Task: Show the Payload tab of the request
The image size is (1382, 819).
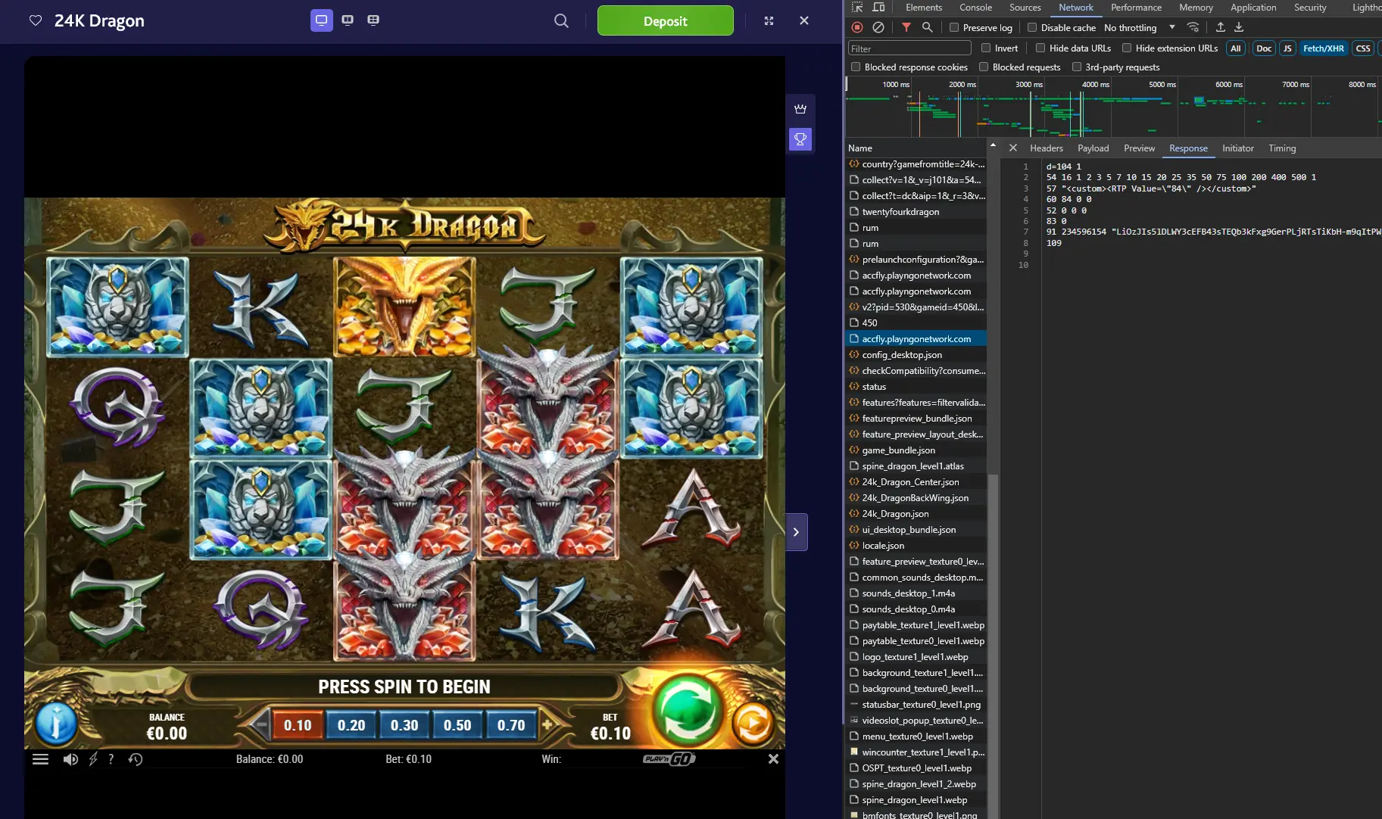Action: (1093, 148)
